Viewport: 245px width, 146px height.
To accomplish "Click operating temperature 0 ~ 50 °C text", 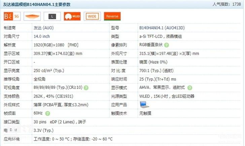I will [61, 139].
